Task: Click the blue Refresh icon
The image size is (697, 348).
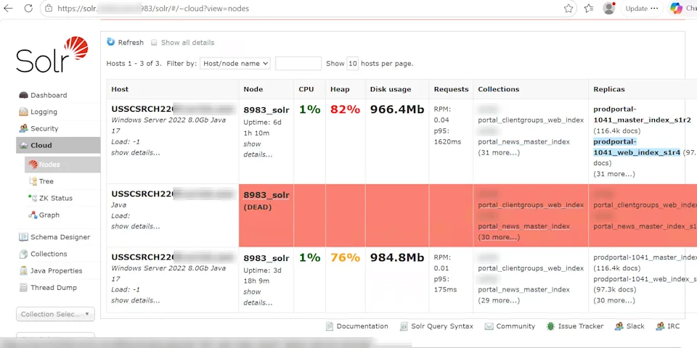Action: click(x=110, y=42)
